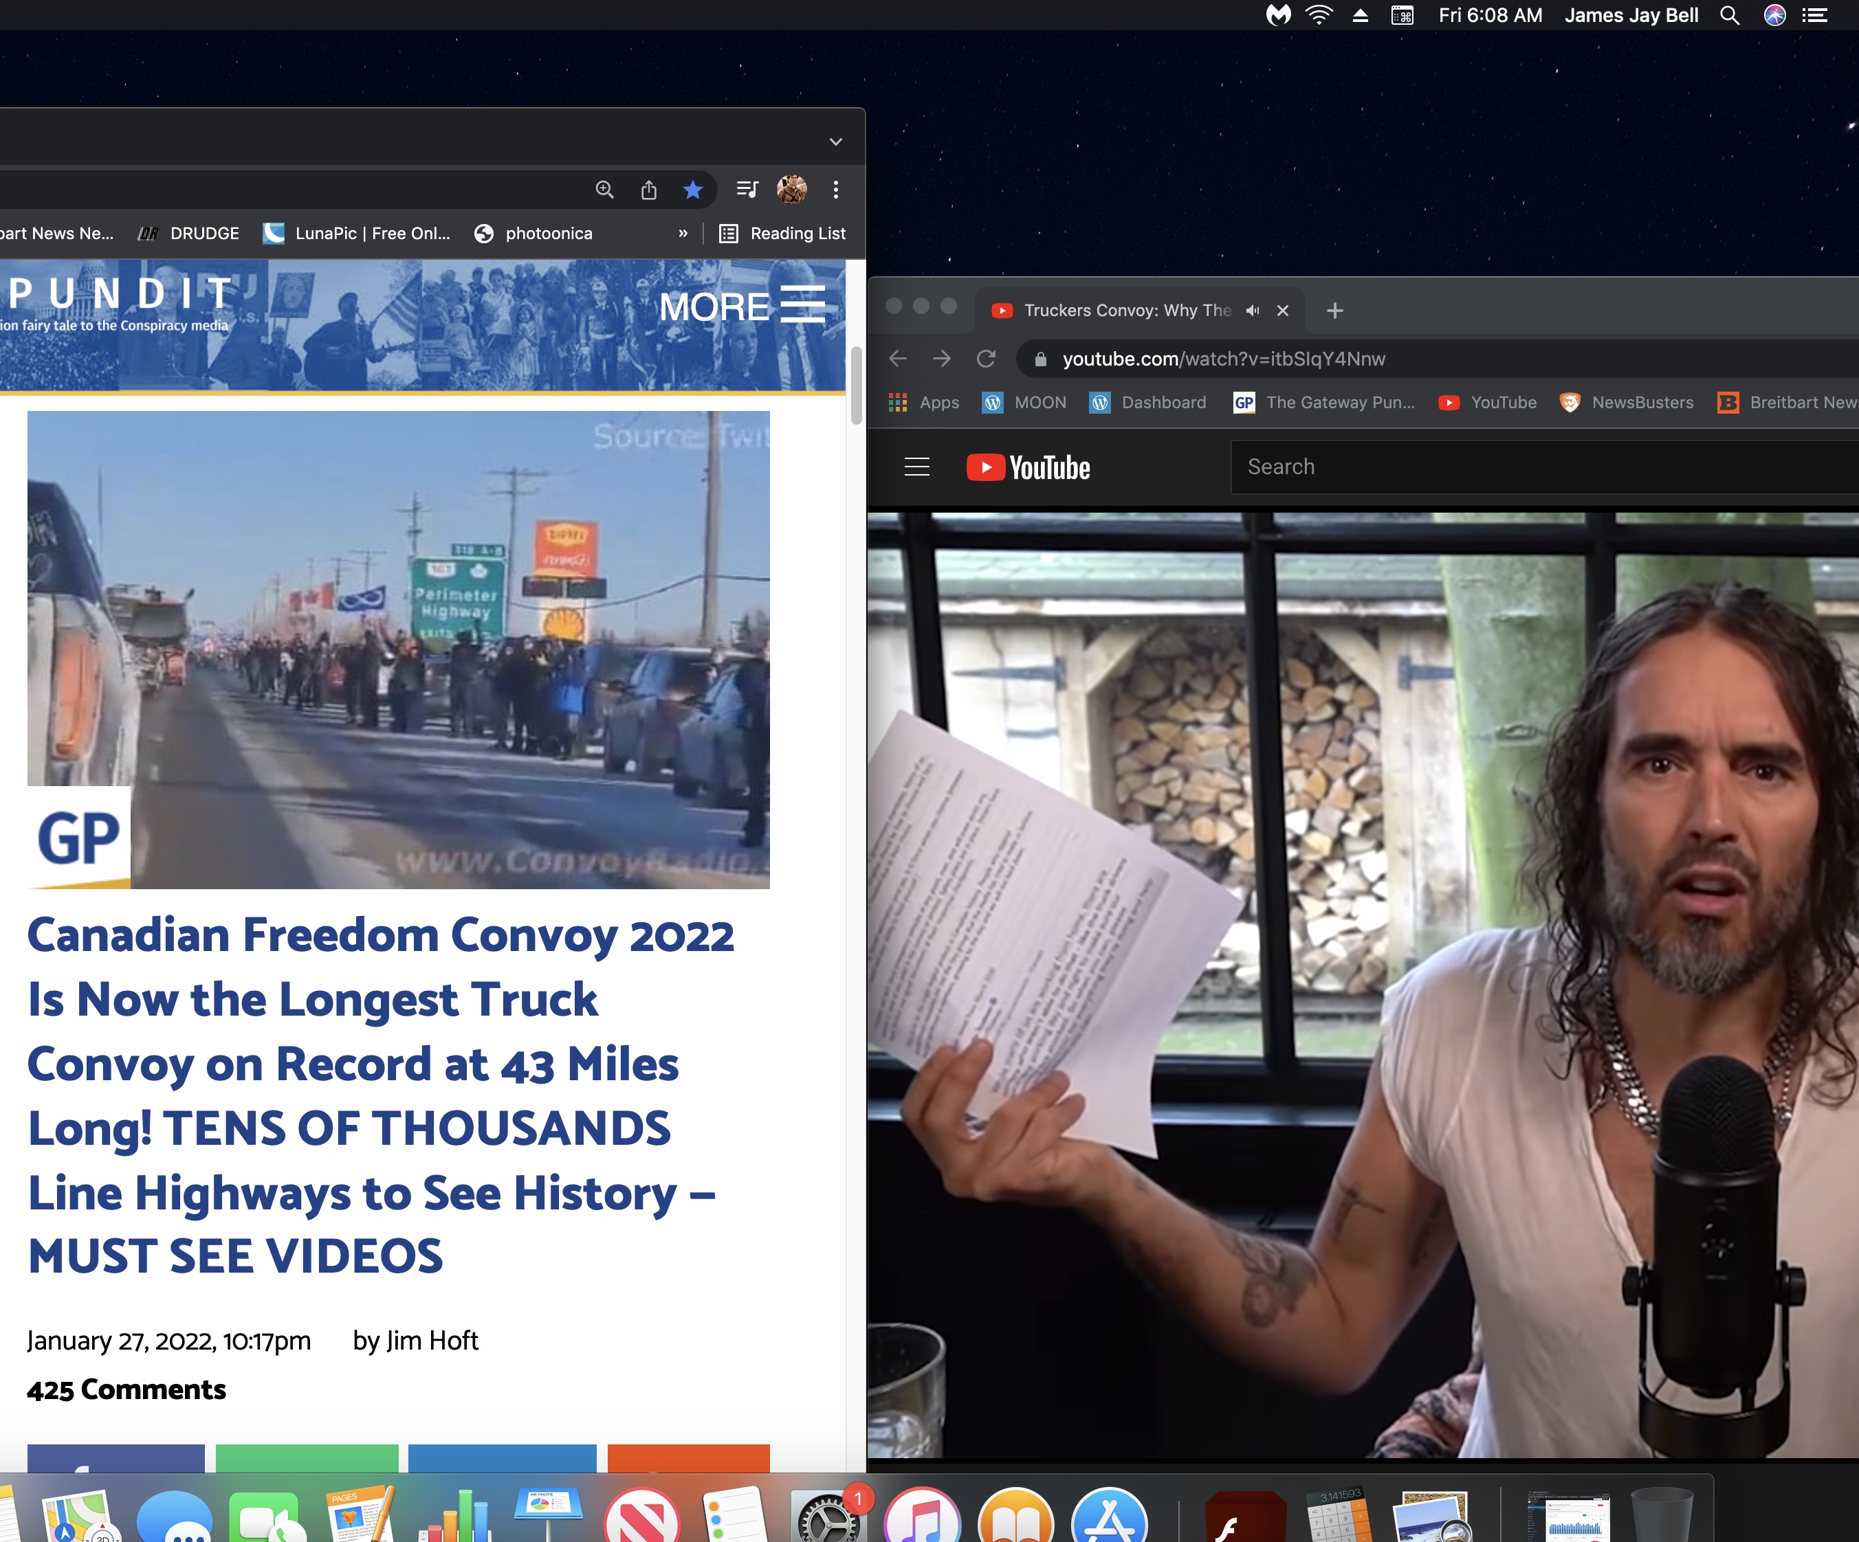Viewport: 1859px width, 1542px height.
Task: Open the MORE hamburger menu on Gateway Pundit
Action: [742, 306]
